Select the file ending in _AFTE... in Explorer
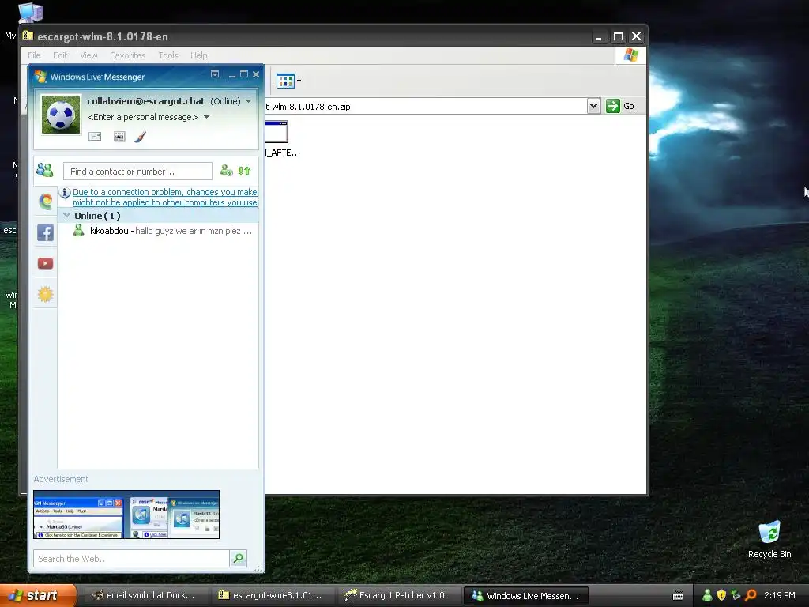 (282, 139)
